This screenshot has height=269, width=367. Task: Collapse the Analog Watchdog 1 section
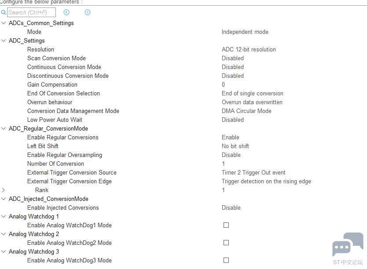point(4,216)
